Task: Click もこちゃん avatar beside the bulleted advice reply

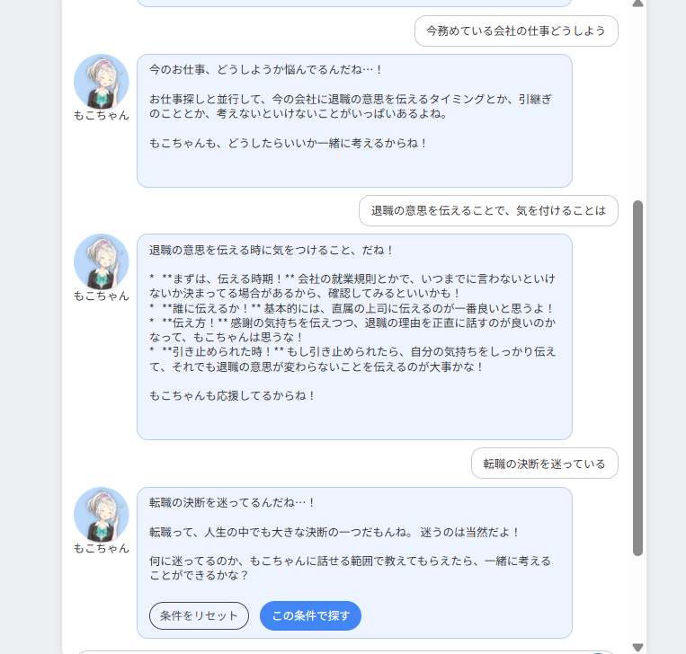Action: pos(102,261)
